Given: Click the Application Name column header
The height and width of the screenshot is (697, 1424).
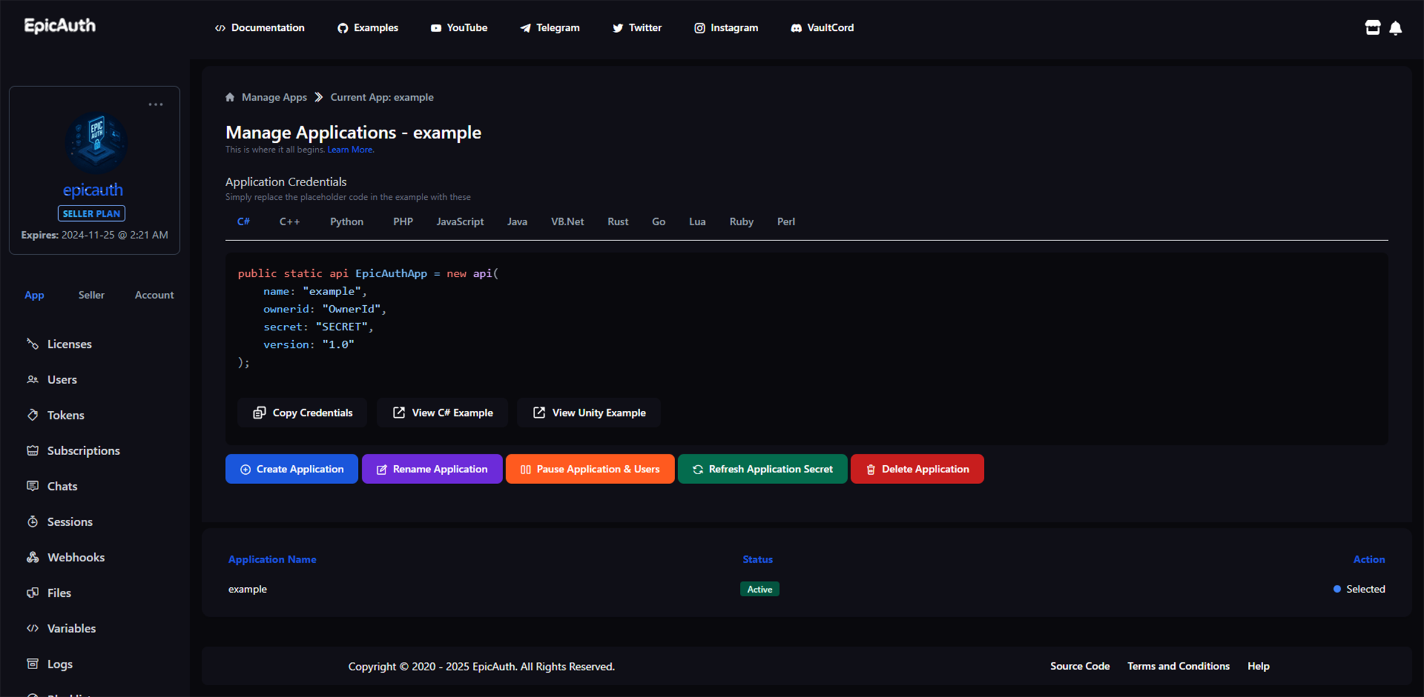Looking at the screenshot, I should point(272,559).
